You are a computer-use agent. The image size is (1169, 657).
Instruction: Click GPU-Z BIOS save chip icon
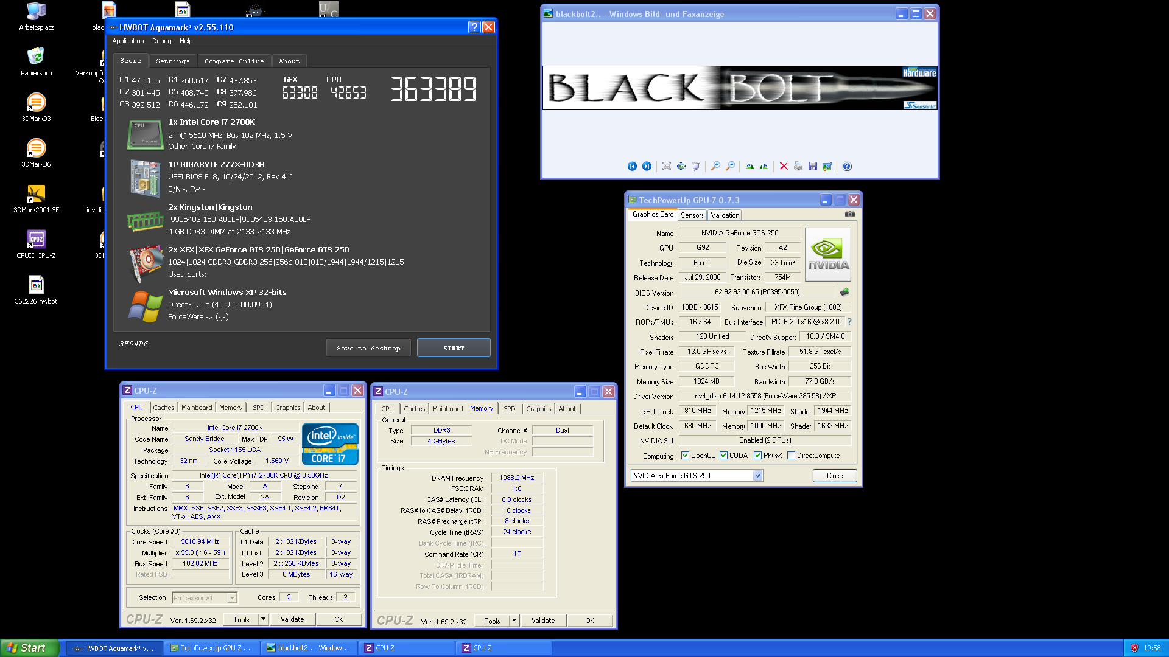point(844,292)
